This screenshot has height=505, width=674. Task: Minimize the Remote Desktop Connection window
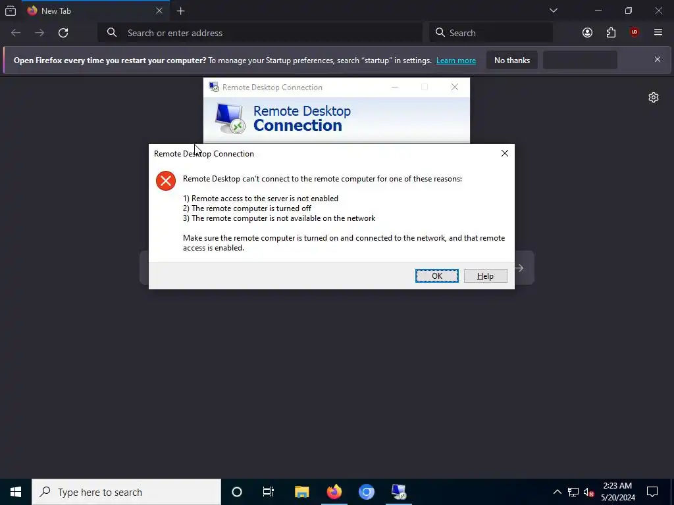point(395,87)
